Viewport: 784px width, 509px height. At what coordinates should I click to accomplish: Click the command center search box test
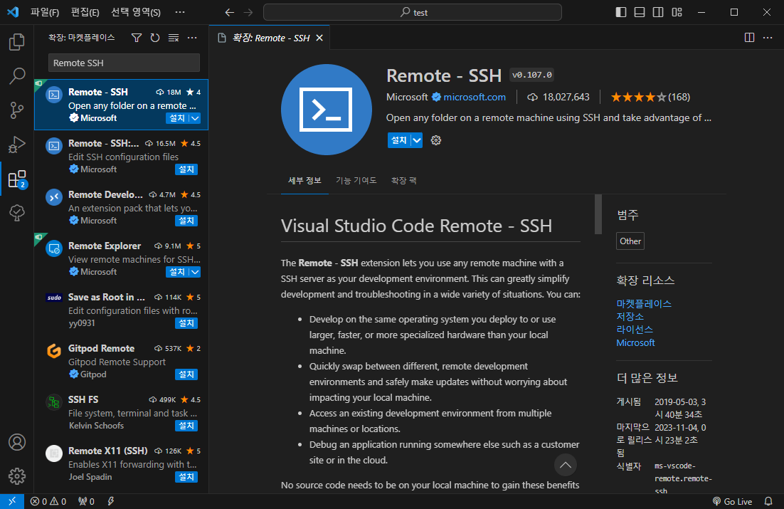click(413, 13)
